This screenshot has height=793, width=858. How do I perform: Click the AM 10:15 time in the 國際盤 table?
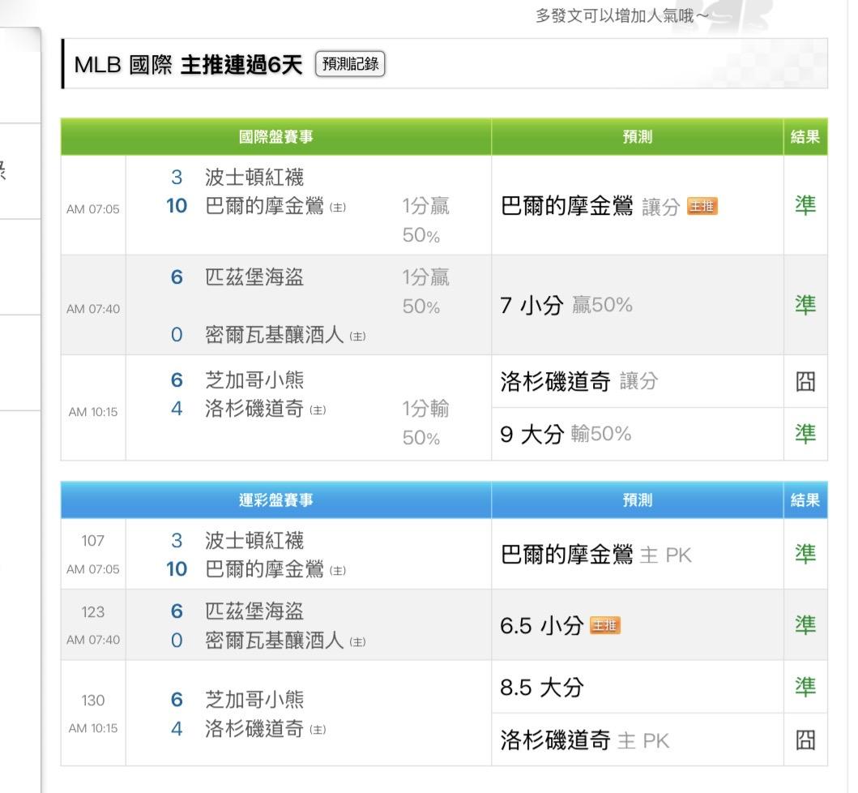[93, 412]
